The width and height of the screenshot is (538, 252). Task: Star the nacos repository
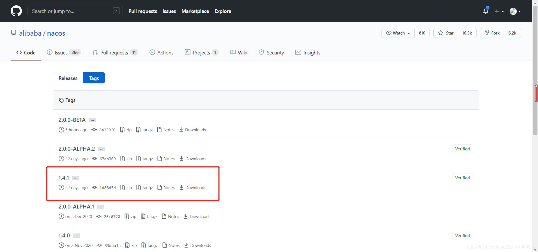click(x=446, y=33)
